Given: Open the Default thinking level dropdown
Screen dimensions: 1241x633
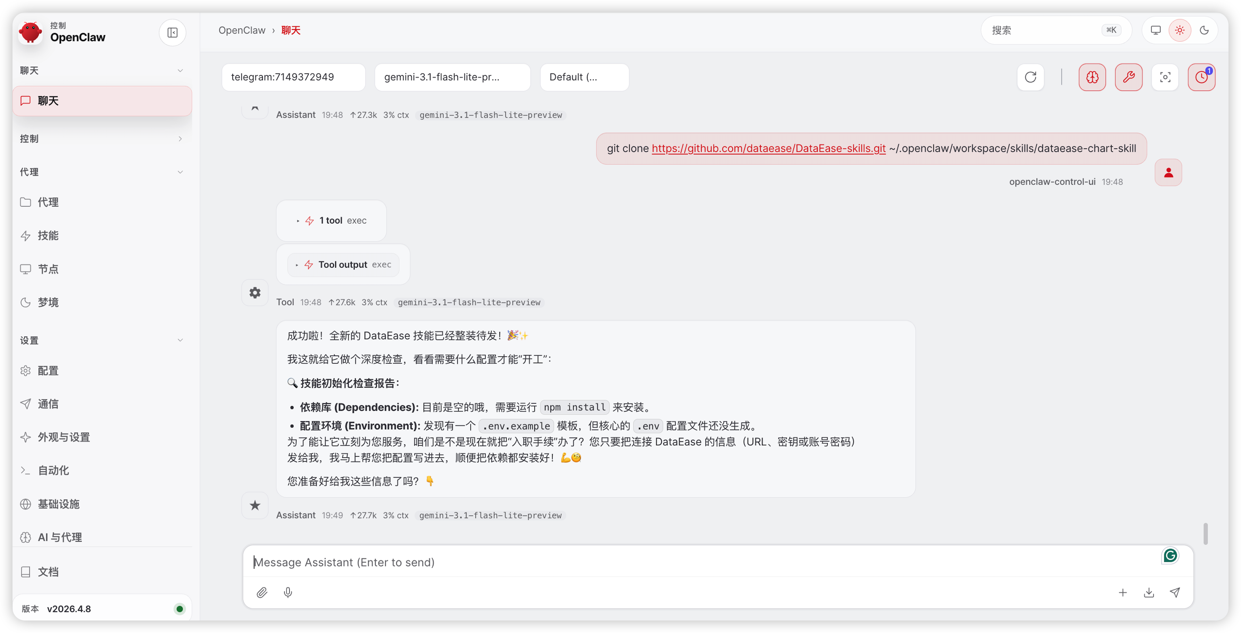Looking at the screenshot, I should pyautogui.click(x=584, y=77).
